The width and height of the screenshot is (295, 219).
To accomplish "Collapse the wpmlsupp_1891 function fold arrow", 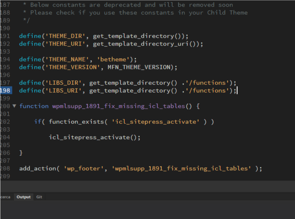I will [x=14, y=106].
